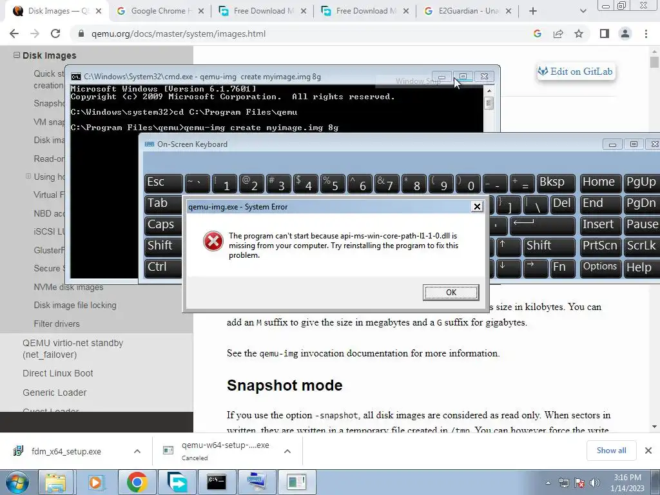660x495 pixels.
Task: Toggle right Shift on On-Screen Keyboard
Action: pos(549,247)
